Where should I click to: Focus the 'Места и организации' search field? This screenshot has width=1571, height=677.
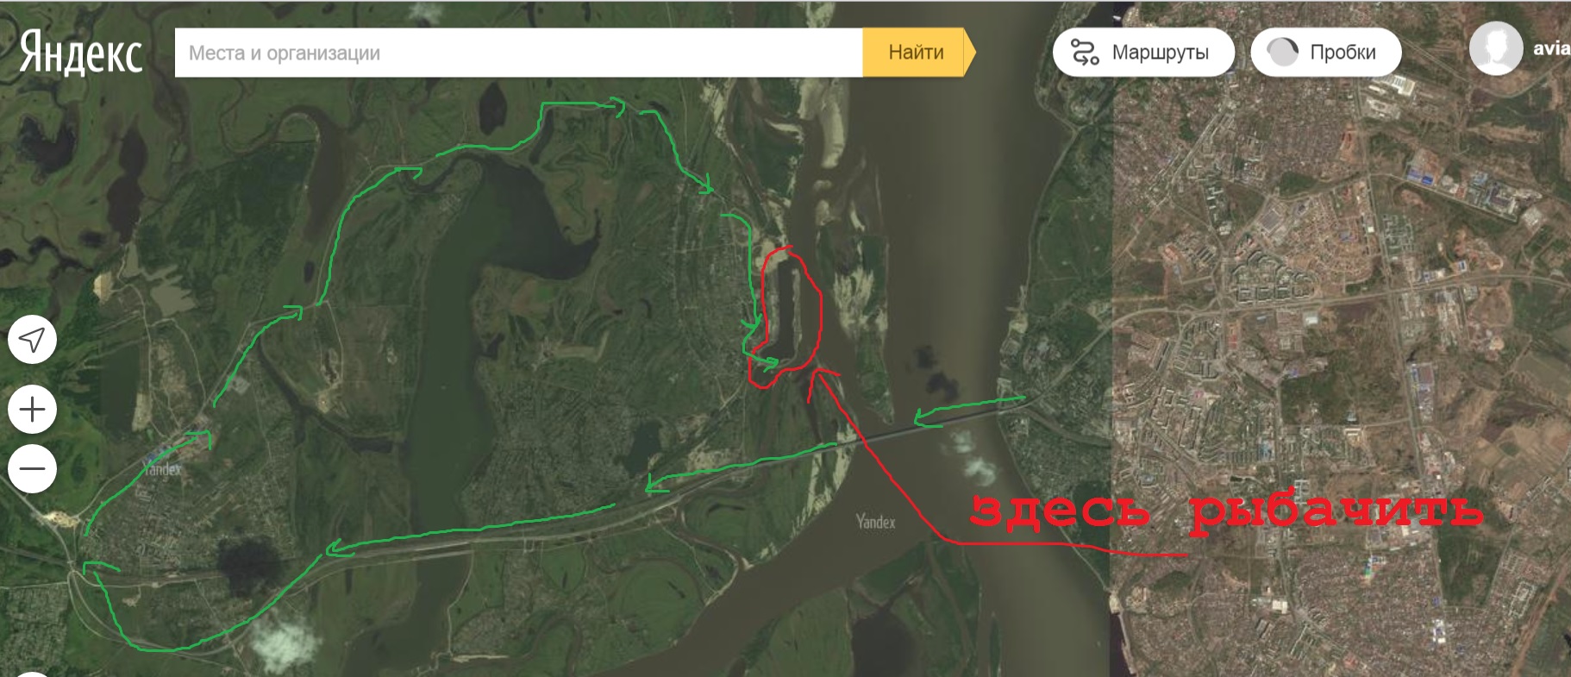[518, 53]
